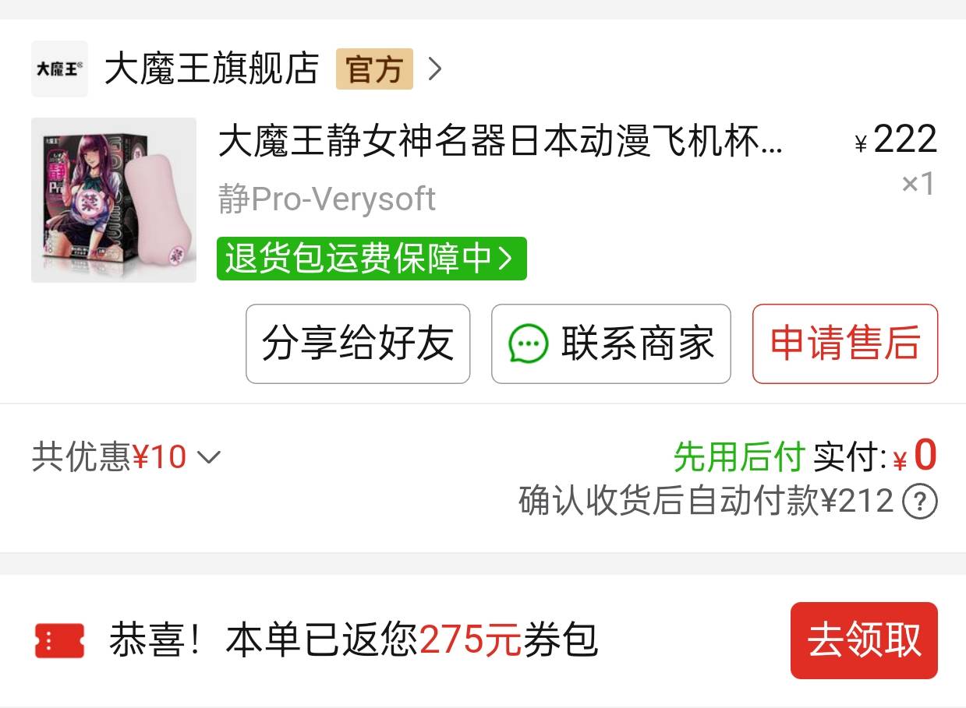966x708 pixels.
Task: Tap the green 先用后付 label
Action: [x=738, y=456]
